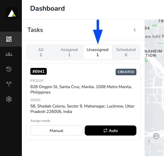Click the drop address 58, Shadab Colony
This screenshot has height=156, width=164.
pyautogui.click(x=82, y=109)
